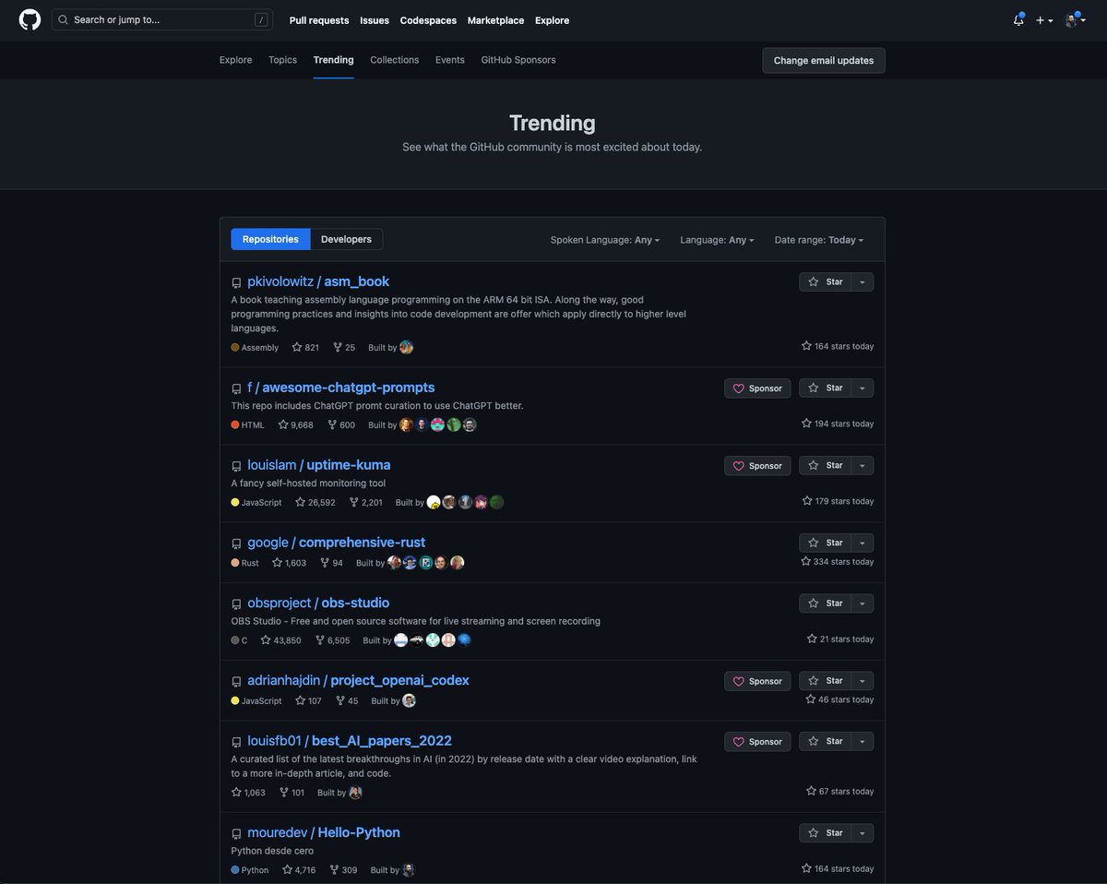Click the asm_book contributor avatar
The image size is (1107, 884).
[x=407, y=348]
